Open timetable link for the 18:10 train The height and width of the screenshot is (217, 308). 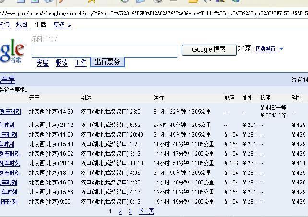10,173
